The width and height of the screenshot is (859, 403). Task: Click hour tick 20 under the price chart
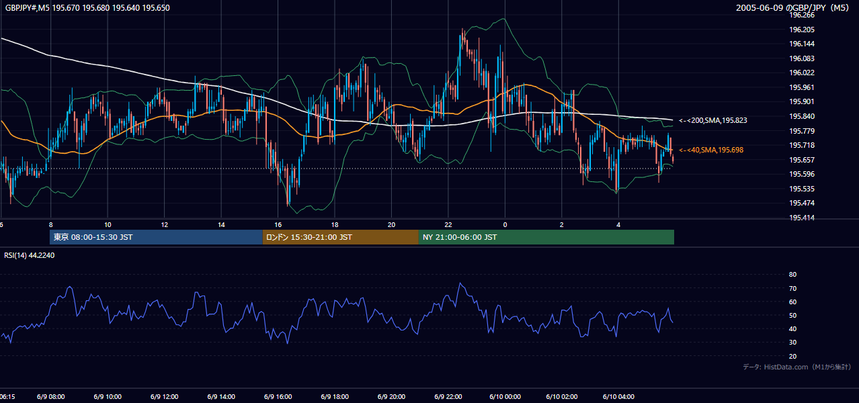[x=391, y=224]
